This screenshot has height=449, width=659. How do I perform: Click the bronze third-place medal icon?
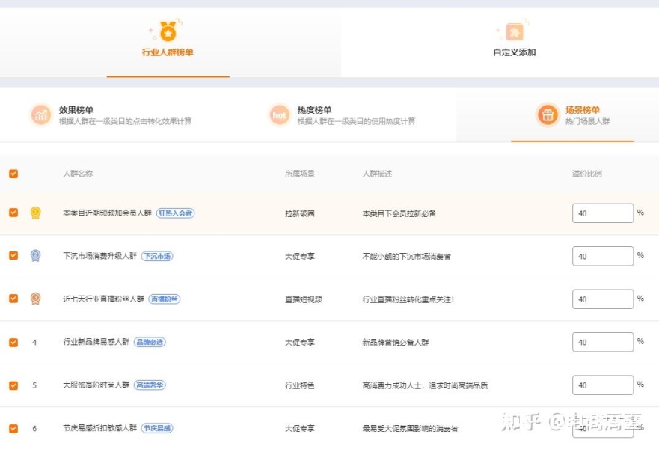[x=35, y=299]
